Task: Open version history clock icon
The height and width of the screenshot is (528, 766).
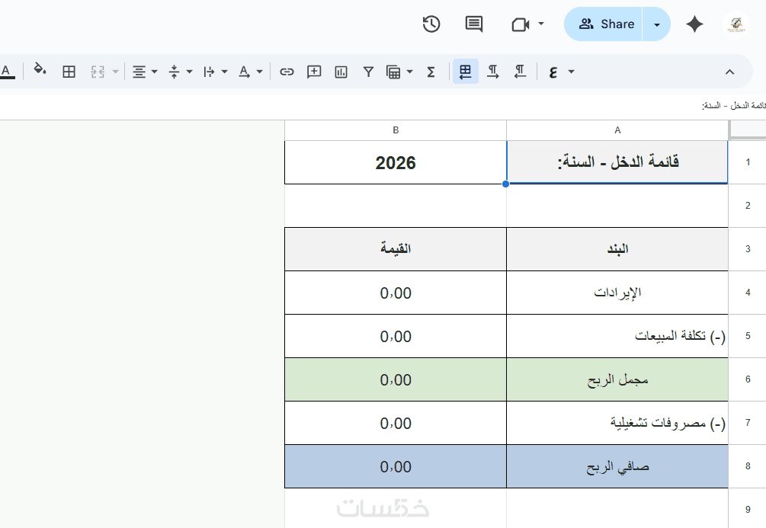Action: (x=431, y=24)
